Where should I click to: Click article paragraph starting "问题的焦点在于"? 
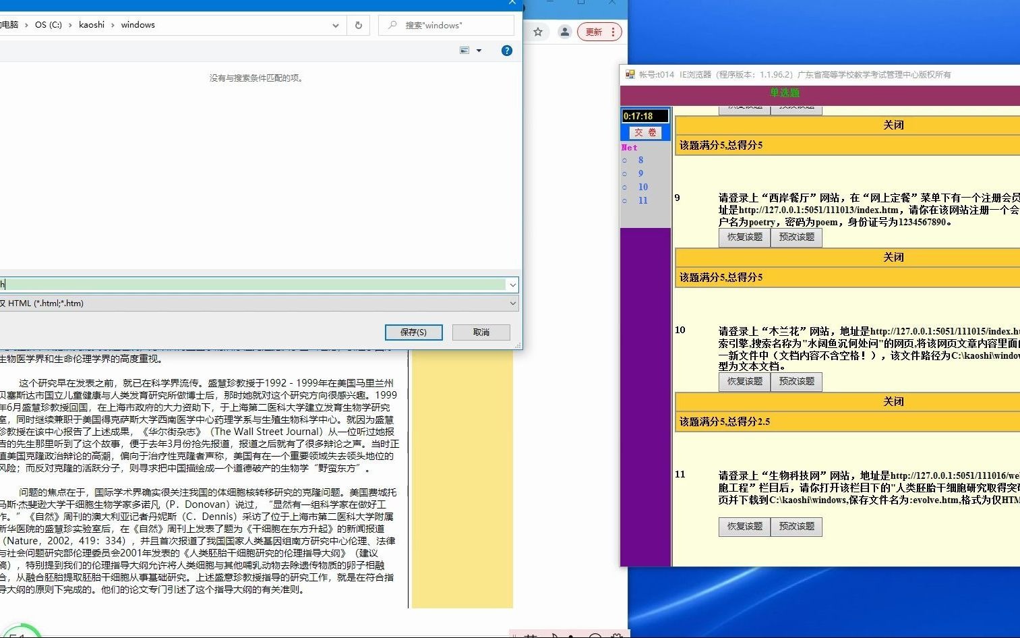(198, 541)
